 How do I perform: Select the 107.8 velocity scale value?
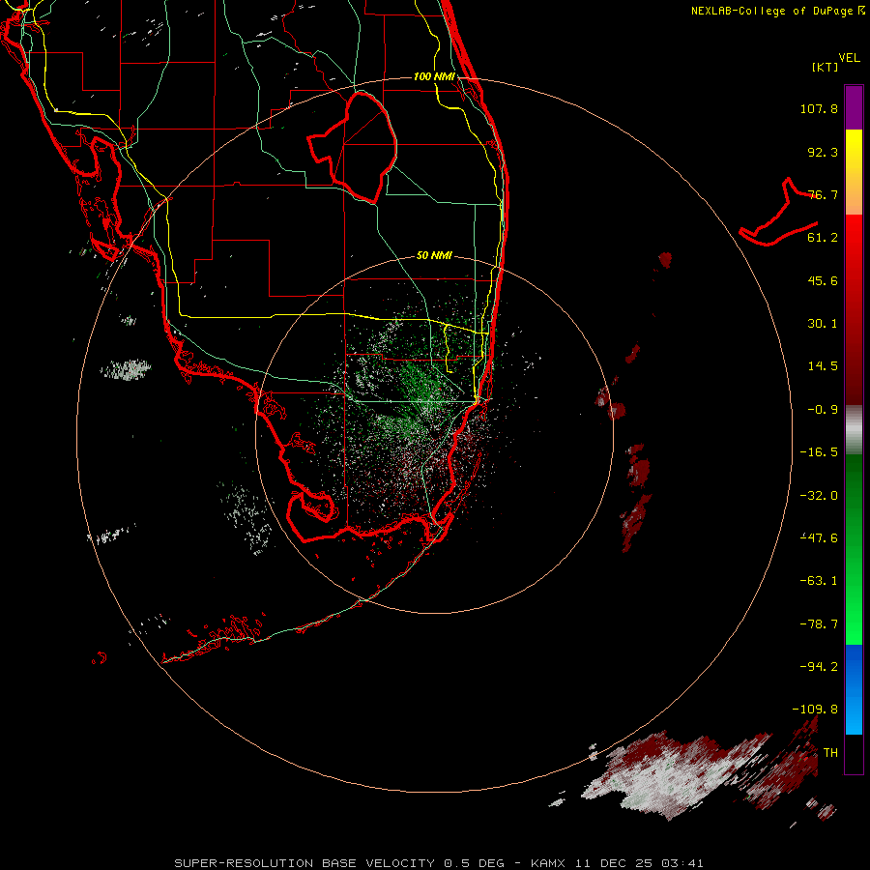point(819,108)
